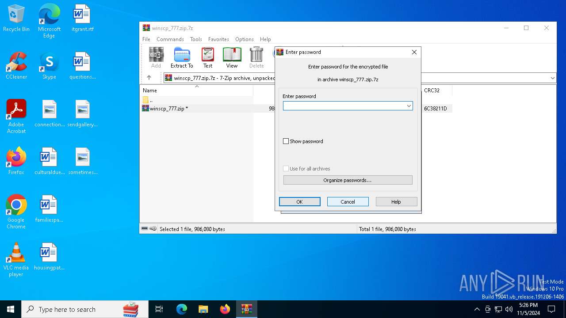This screenshot has height=318, width=566.
Task: Open the Help menu in WinRAR
Action: [265, 39]
